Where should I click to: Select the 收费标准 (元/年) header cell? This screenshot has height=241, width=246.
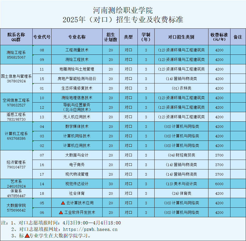219,37
